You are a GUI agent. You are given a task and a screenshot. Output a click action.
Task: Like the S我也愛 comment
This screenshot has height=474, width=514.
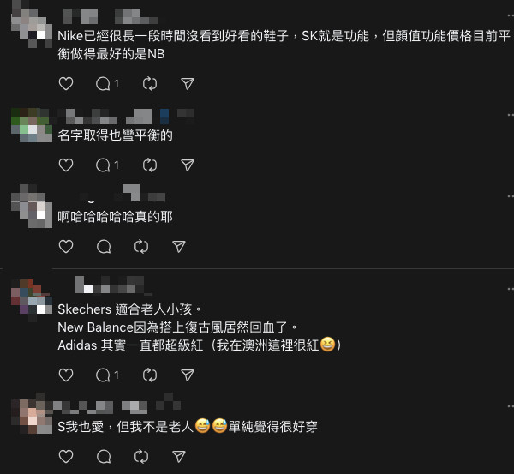click(x=66, y=456)
